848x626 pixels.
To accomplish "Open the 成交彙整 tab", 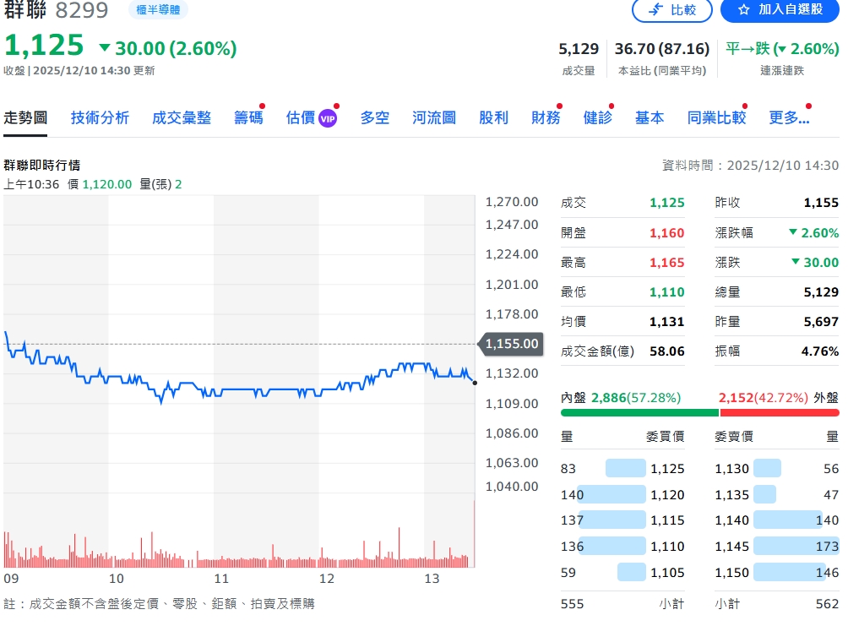I will pyautogui.click(x=182, y=117).
